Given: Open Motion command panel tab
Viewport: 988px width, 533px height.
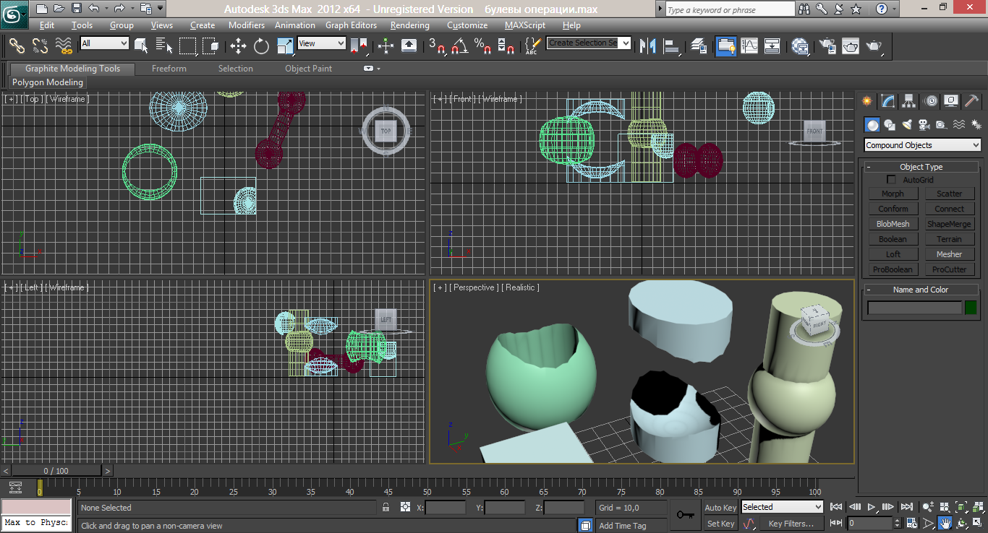Looking at the screenshot, I should (x=931, y=101).
